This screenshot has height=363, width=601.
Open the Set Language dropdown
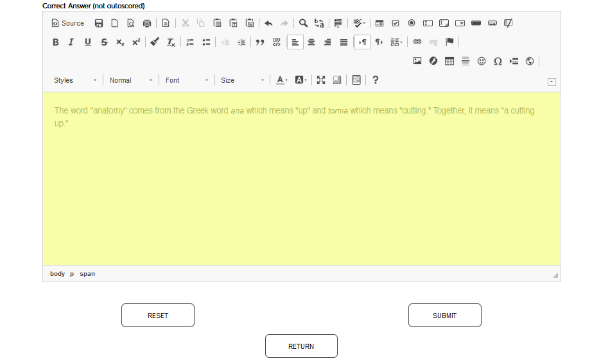(396, 42)
